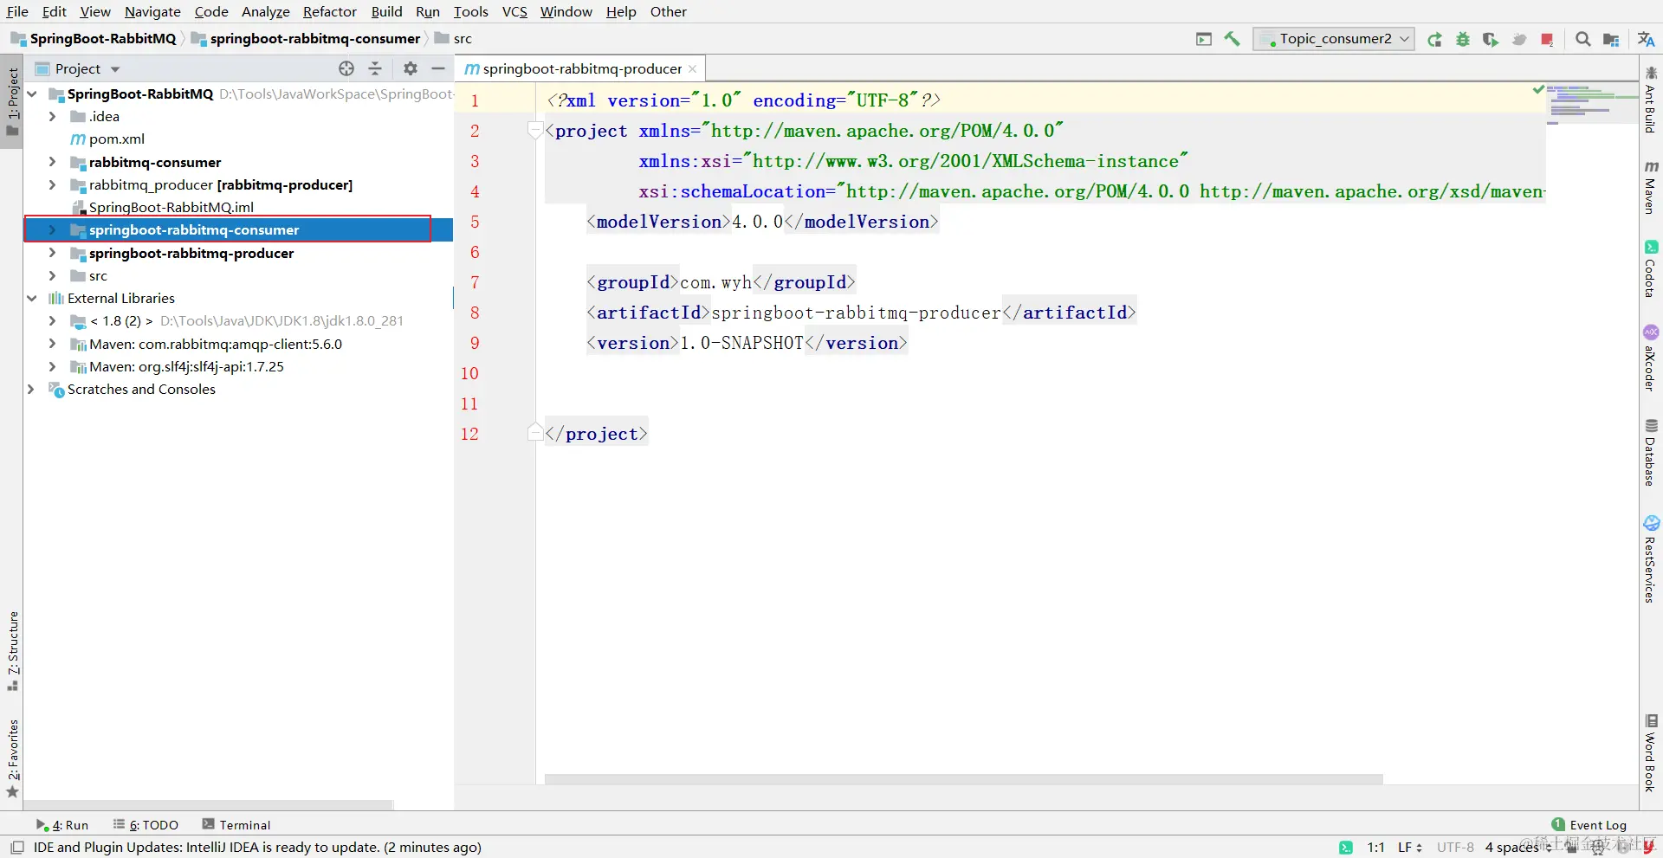Toggle the 1: Project tool window button
1663x858 pixels.
pos(12,101)
